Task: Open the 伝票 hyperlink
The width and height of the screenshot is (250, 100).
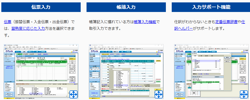Action: pyautogui.click(x=7, y=22)
